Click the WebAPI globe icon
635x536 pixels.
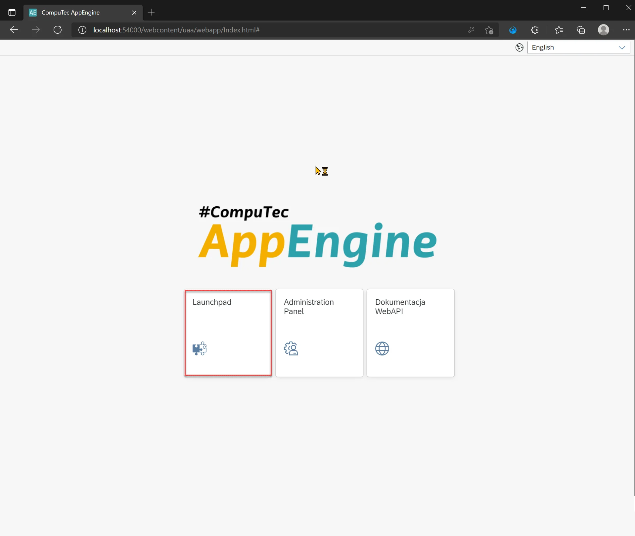(x=382, y=349)
